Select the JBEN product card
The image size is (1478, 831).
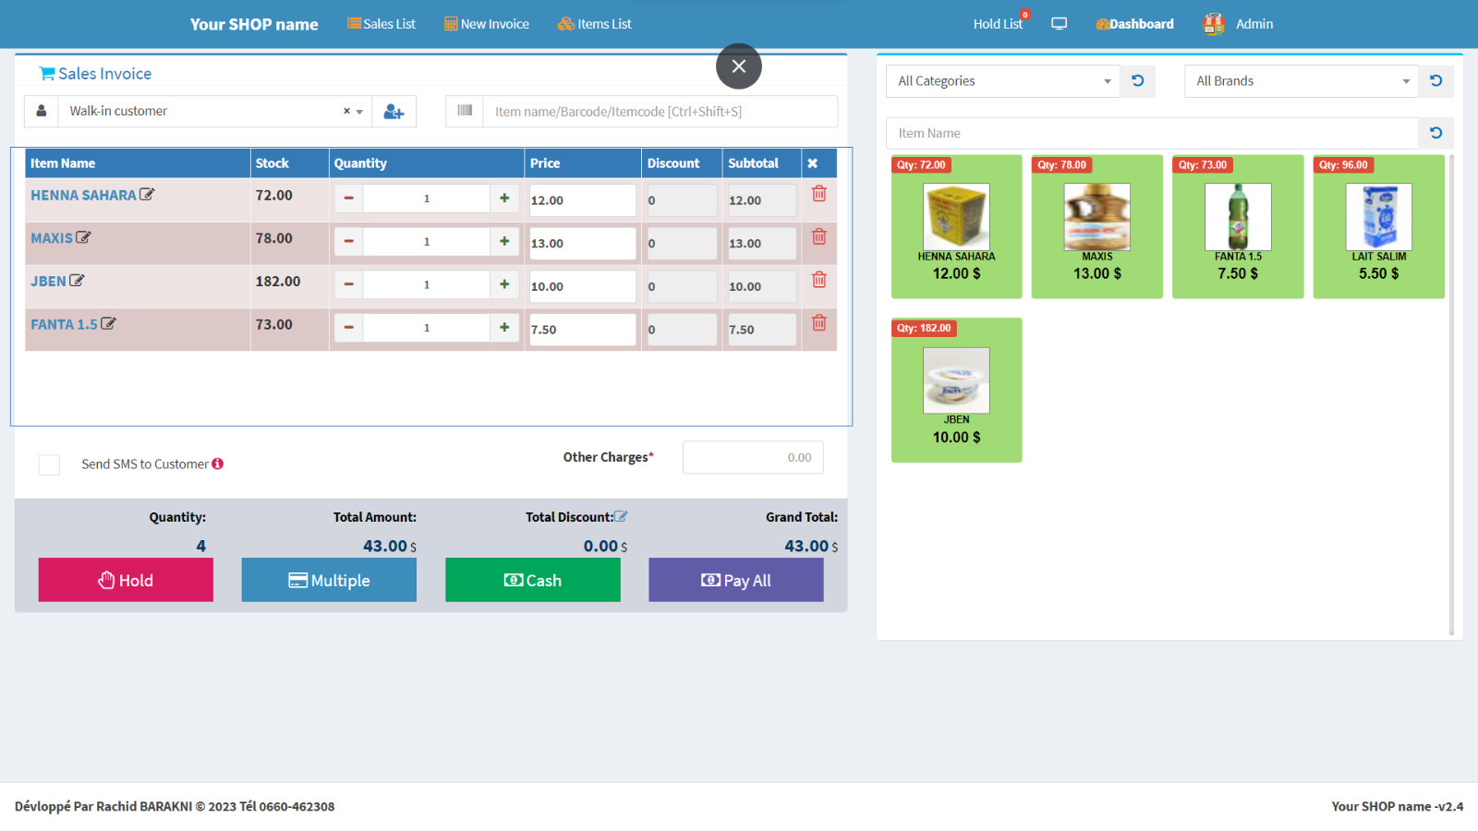tap(957, 391)
